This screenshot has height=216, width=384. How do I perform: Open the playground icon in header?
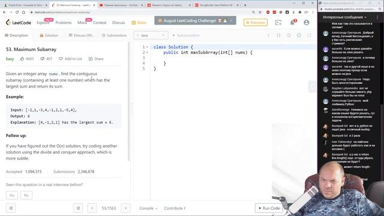click(x=278, y=23)
